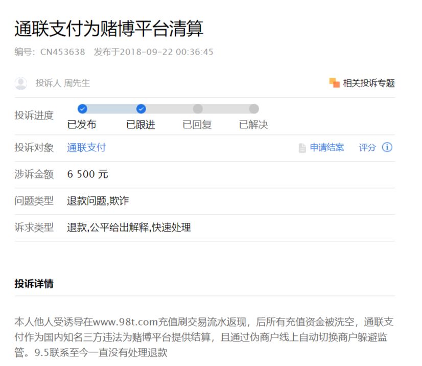422x366 pixels.
Task: Click the amount value 6 500 元
Action: pyautogui.click(x=87, y=174)
